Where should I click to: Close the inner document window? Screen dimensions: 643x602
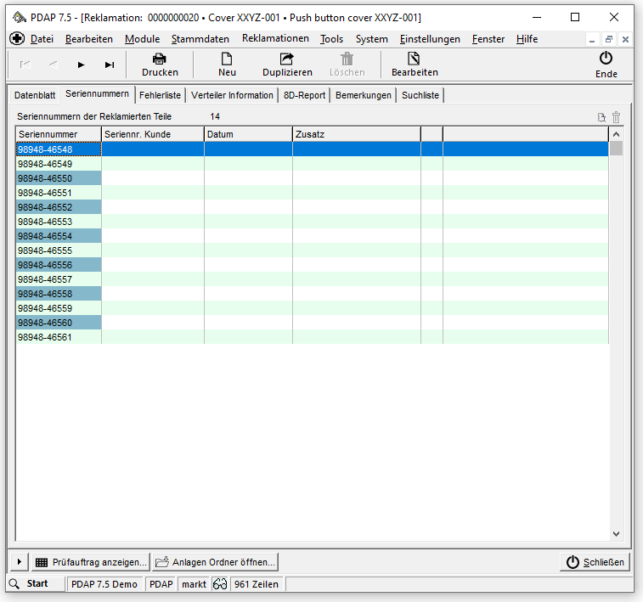click(x=625, y=39)
